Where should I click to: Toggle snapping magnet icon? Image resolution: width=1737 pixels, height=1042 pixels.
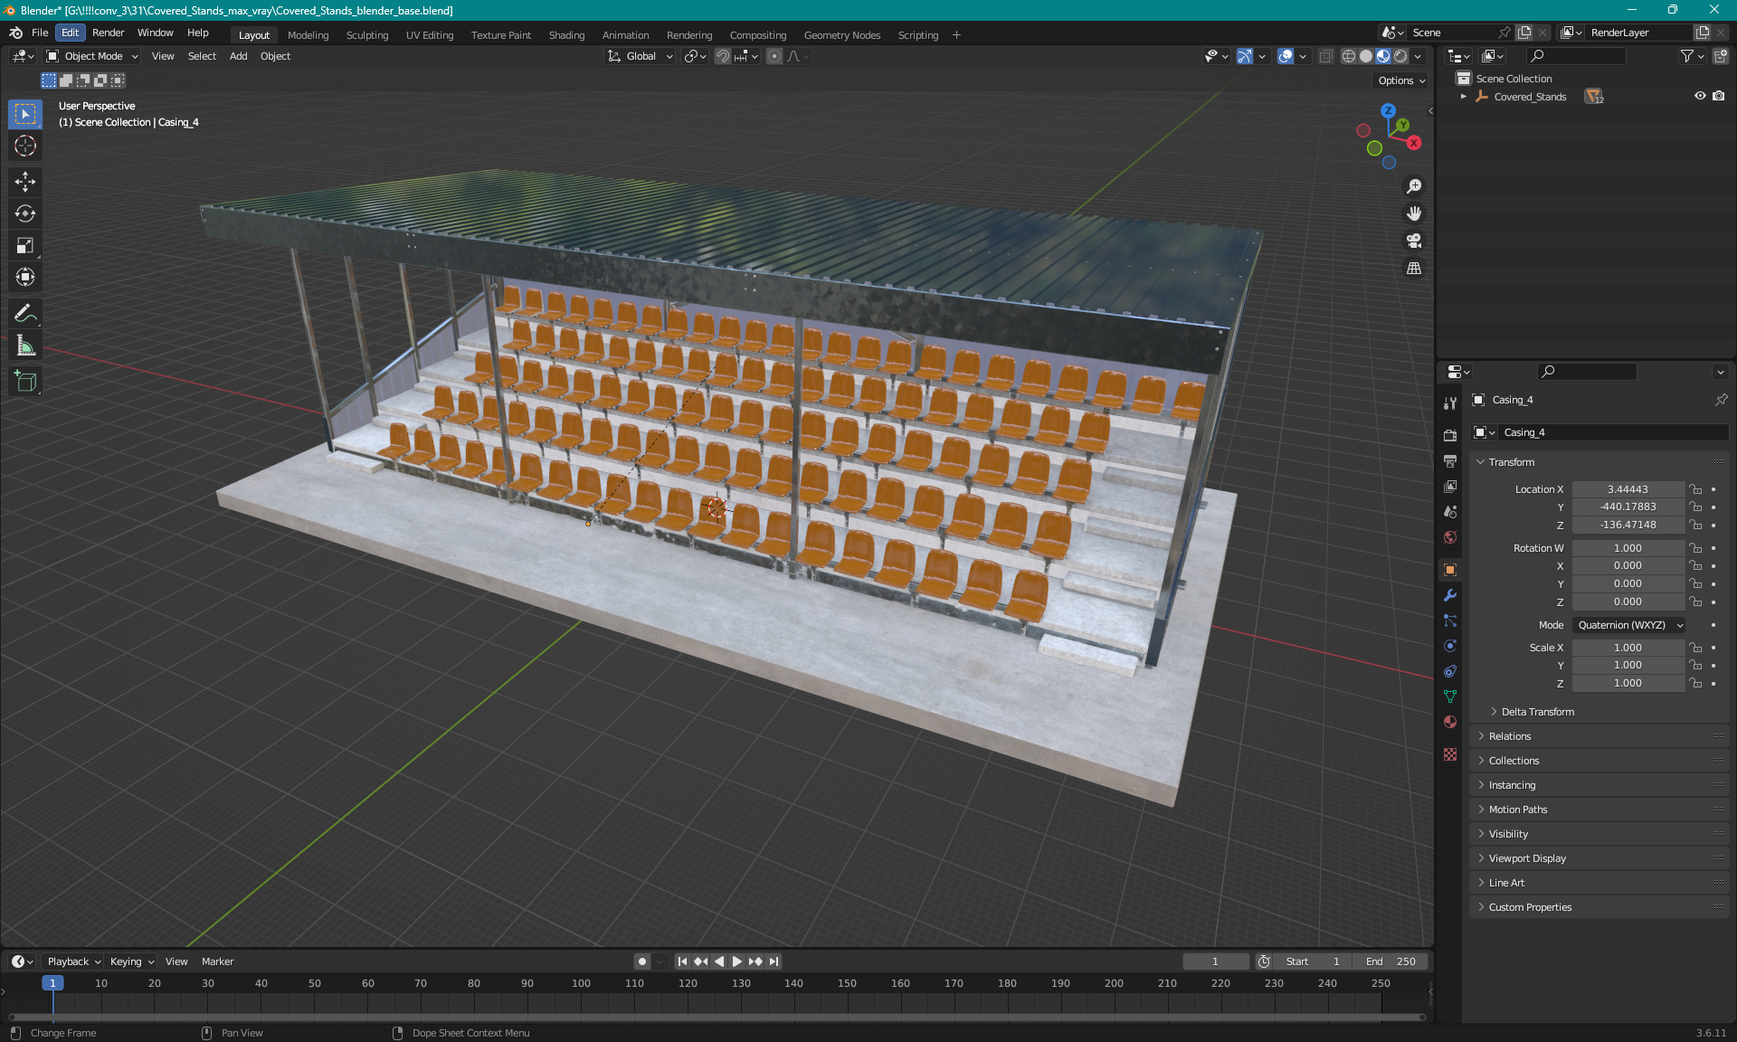723,56
